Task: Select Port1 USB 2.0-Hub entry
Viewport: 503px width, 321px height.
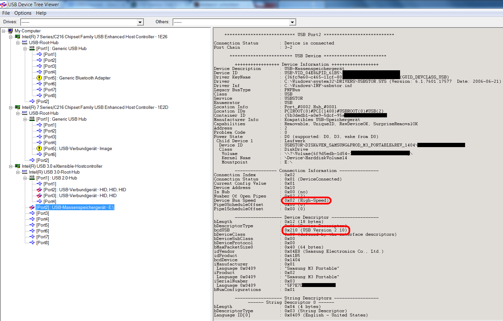Action: [x=57, y=178]
